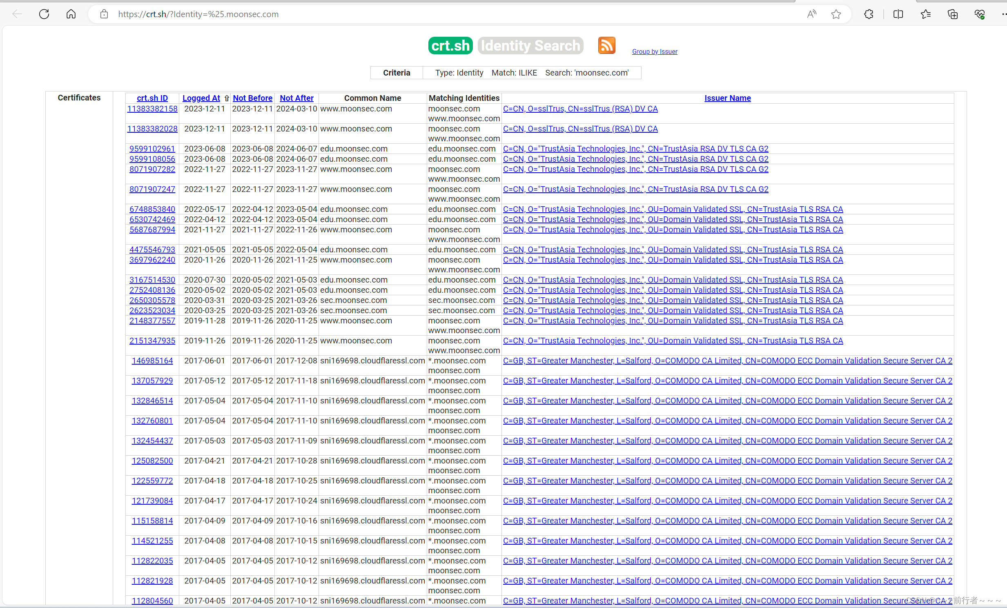The image size is (1007, 608).
Task: Open TrustAsia G2 issuer link for 9599102961
Action: [x=635, y=149]
